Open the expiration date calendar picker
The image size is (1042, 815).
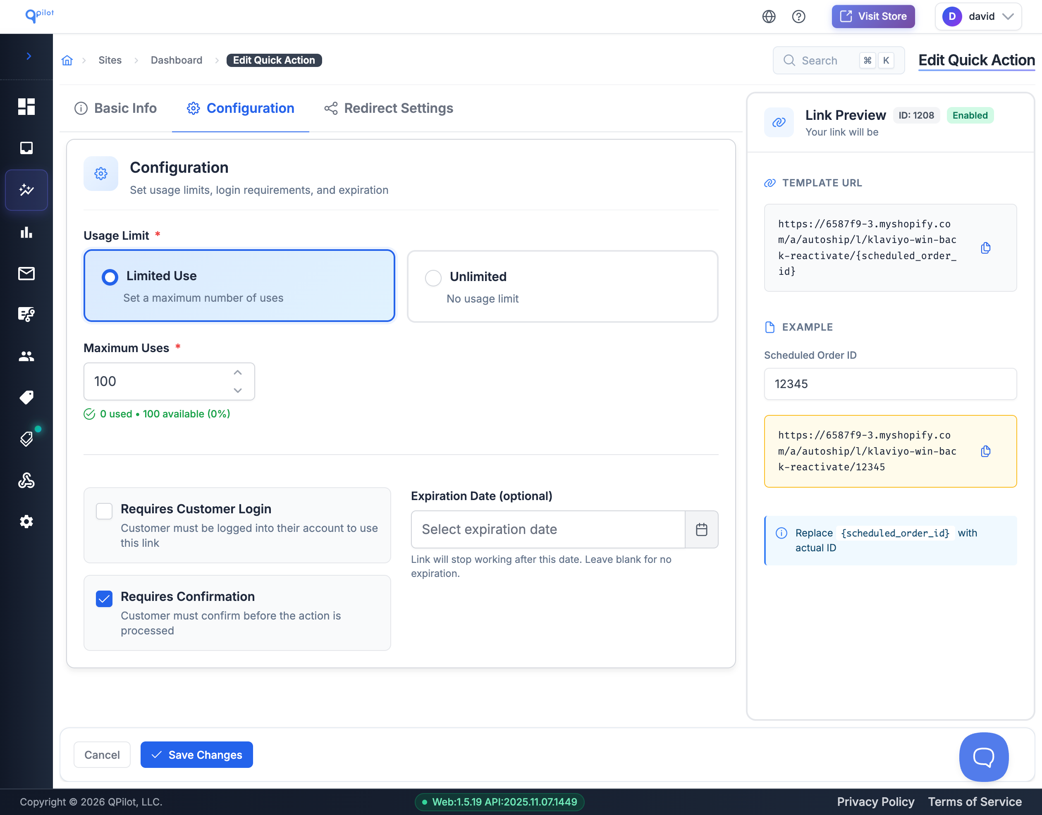[701, 529]
